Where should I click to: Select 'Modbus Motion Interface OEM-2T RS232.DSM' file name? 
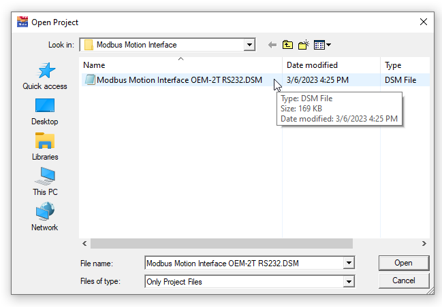pyautogui.click(x=179, y=80)
